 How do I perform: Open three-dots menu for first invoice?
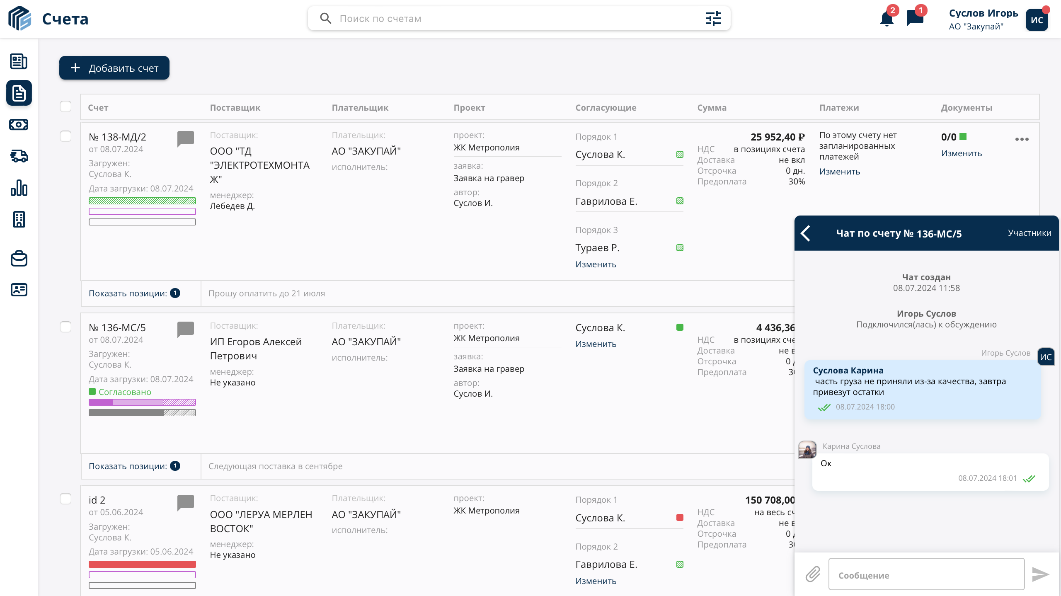coord(1022,139)
